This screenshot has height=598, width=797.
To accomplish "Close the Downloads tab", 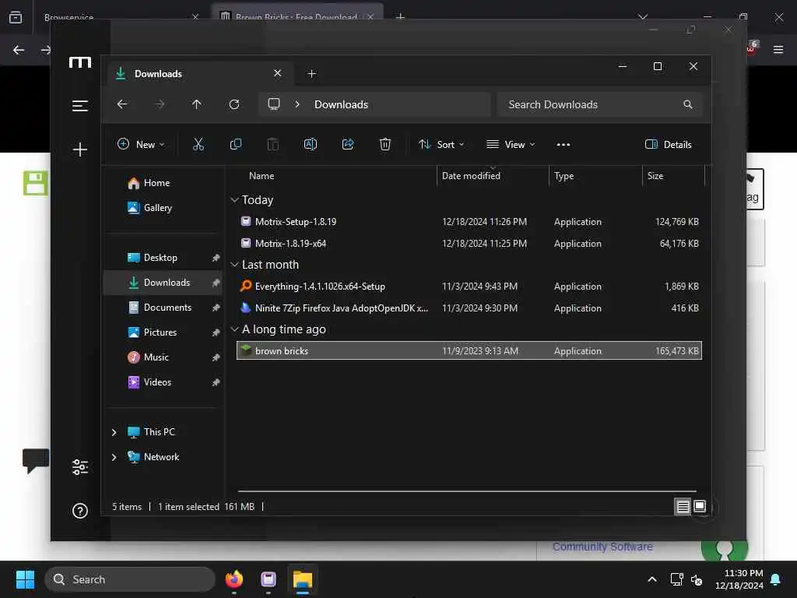I will [278, 73].
